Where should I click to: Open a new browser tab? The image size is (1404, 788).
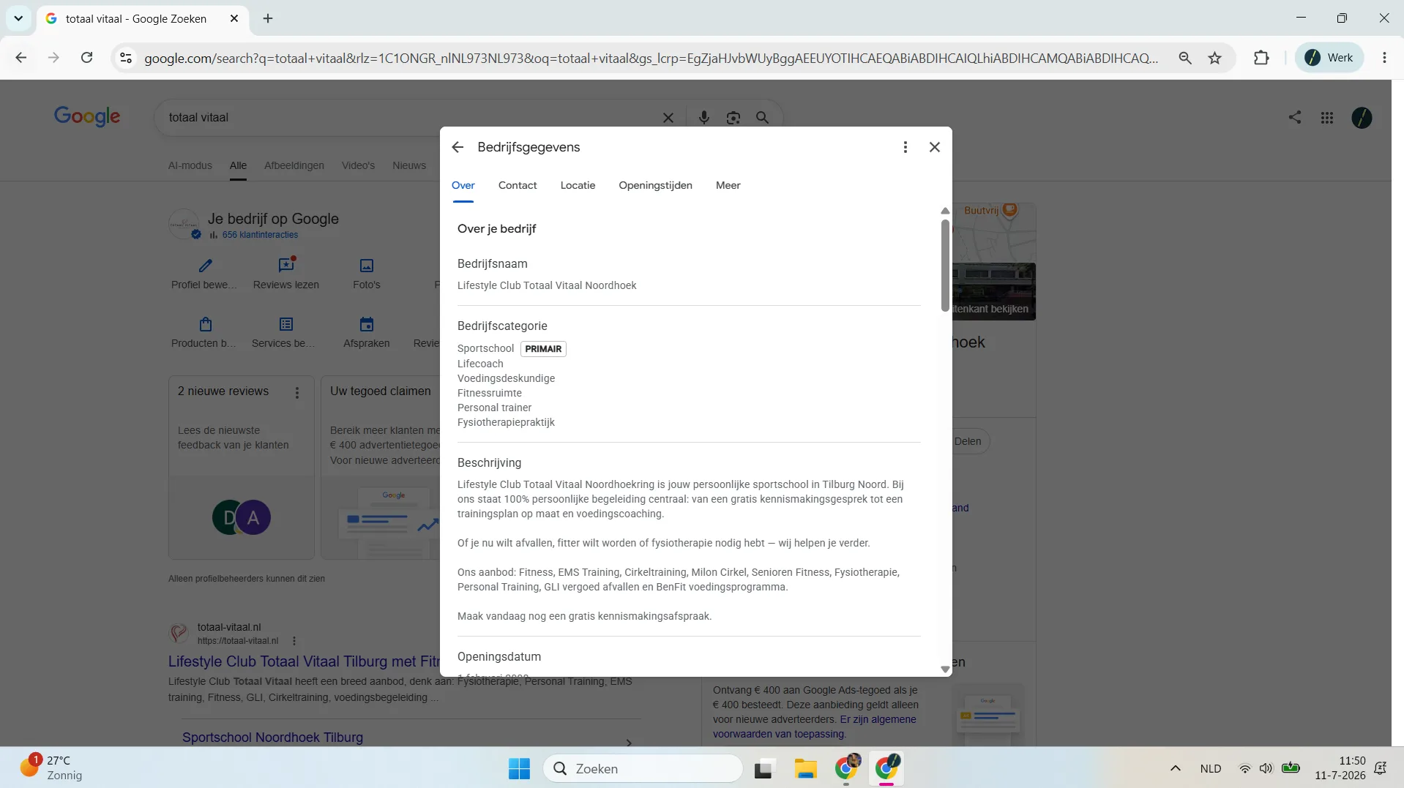(268, 18)
